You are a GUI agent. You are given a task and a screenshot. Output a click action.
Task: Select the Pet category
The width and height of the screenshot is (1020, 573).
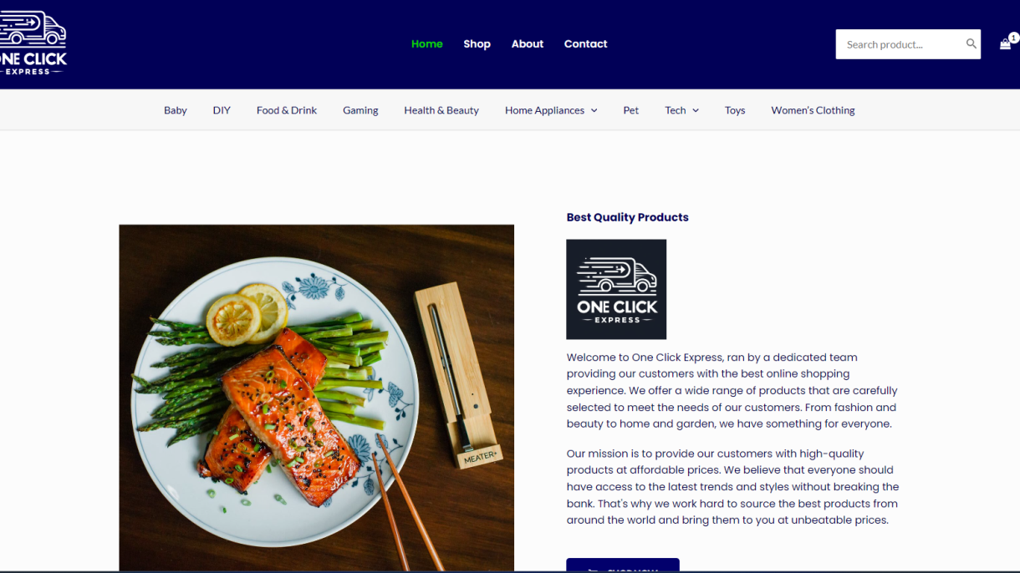coord(631,110)
